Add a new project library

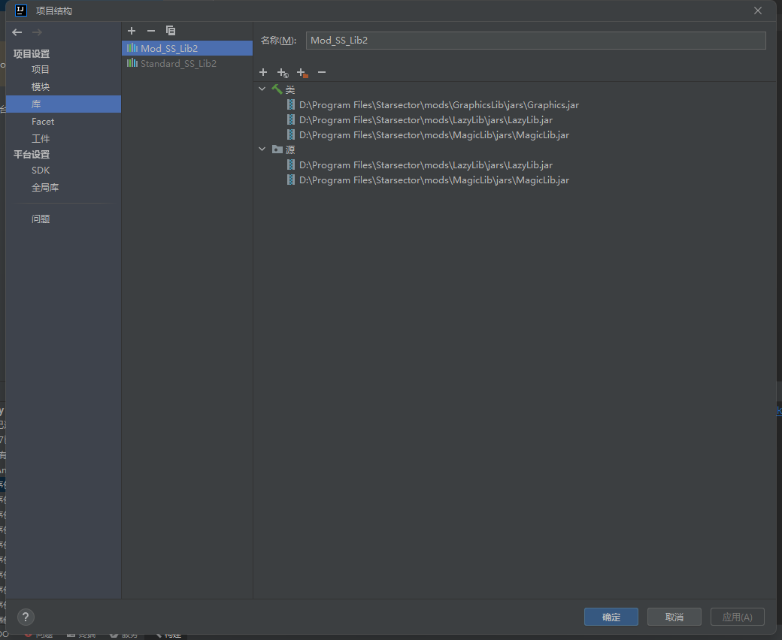(132, 31)
